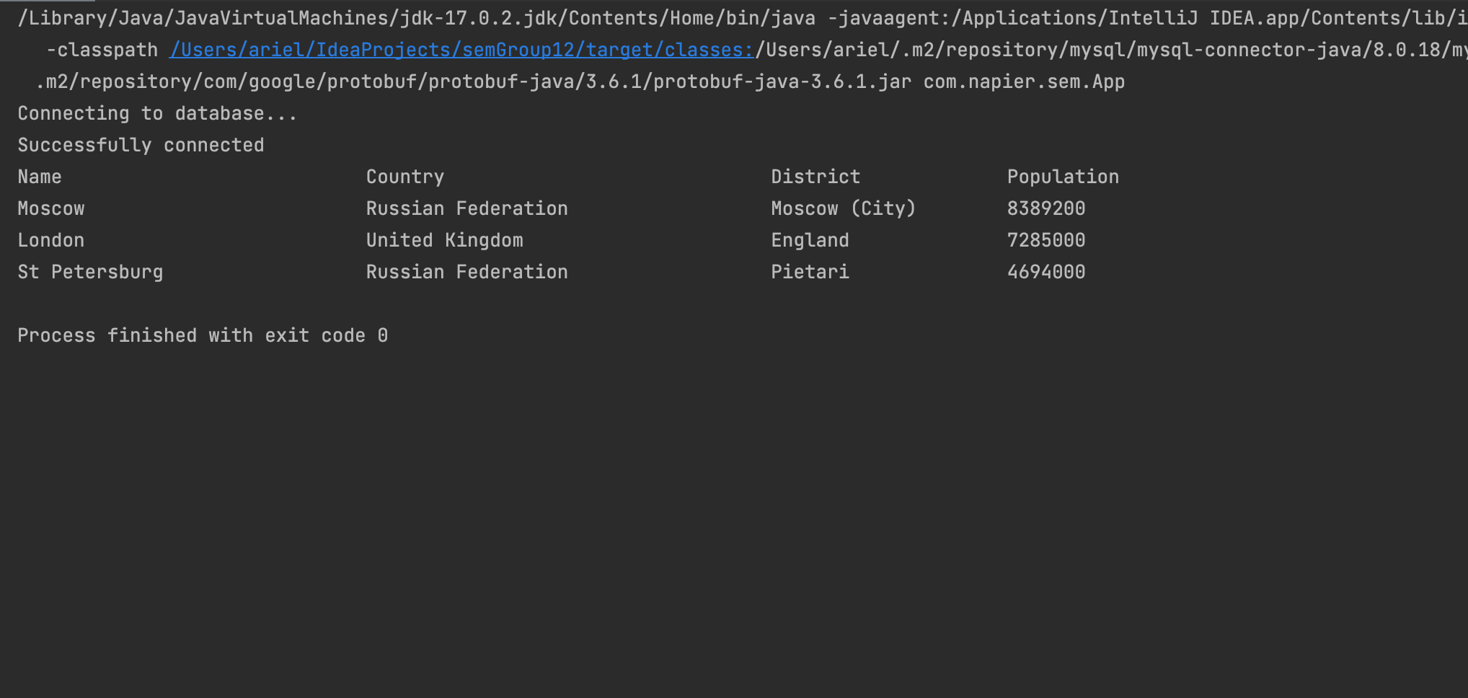This screenshot has height=698, width=1468.
Task: Click the city name 'St Petersburg'
Action: click(x=90, y=272)
